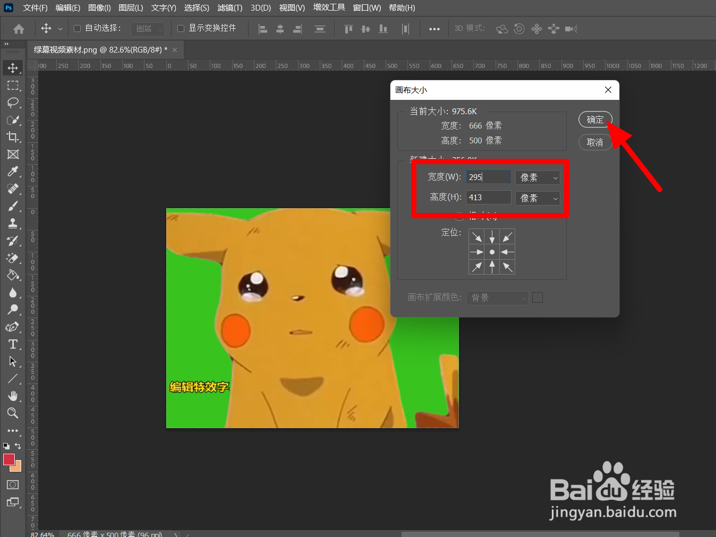Image resolution: width=716 pixels, height=537 pixels.
Task: Open the 视图(V) menu
Action: [x=292, y=8]
